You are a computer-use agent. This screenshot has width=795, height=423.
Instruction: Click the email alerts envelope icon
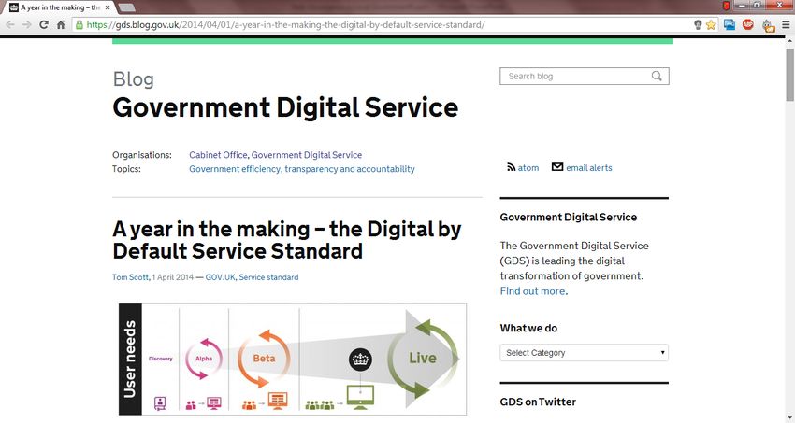557,167
